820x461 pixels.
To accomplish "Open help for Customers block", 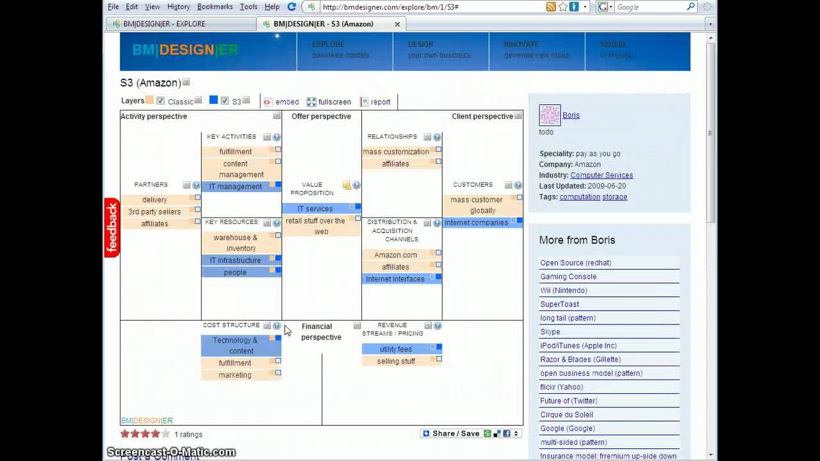I will point(518,186).
